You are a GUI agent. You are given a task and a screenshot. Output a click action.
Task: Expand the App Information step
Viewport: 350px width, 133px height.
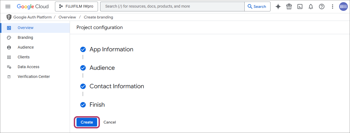(x=111, y=49)
